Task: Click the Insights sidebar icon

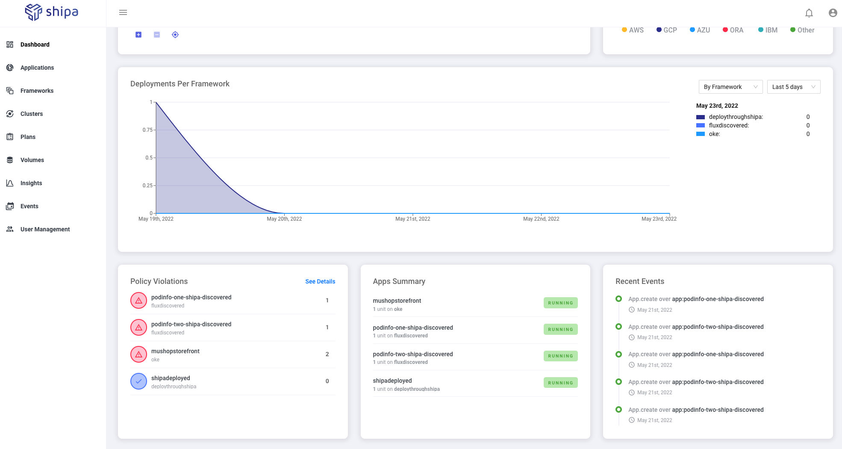Action: pyautogui.click(x=10, y=183)
